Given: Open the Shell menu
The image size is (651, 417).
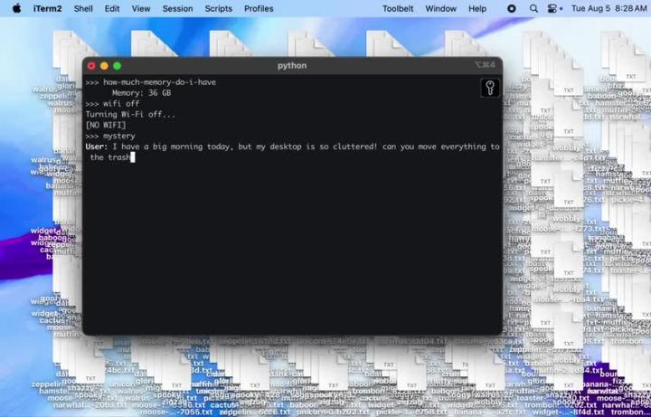Looking at the screenshot, I should [83, 8].
